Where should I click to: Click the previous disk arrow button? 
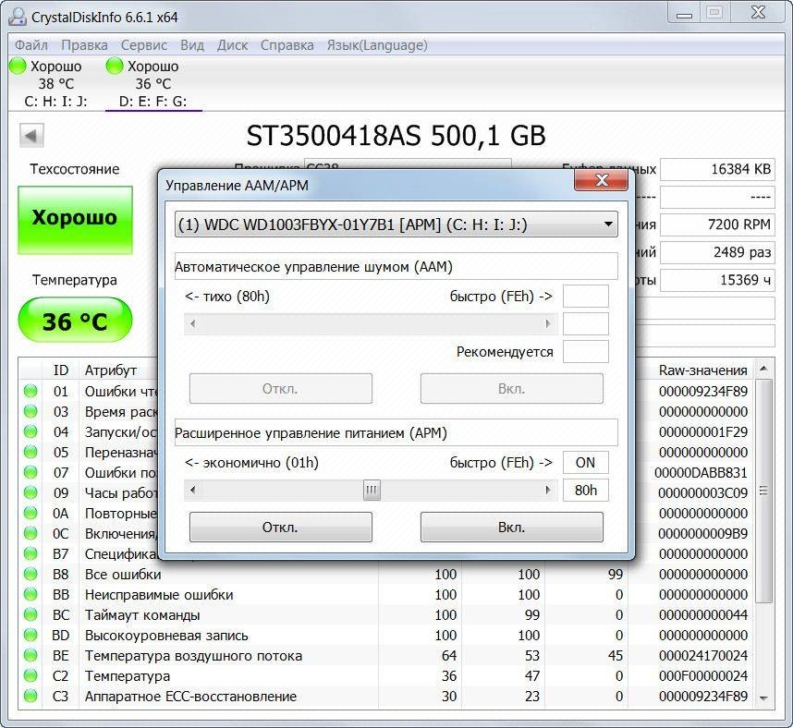(31, 136)
